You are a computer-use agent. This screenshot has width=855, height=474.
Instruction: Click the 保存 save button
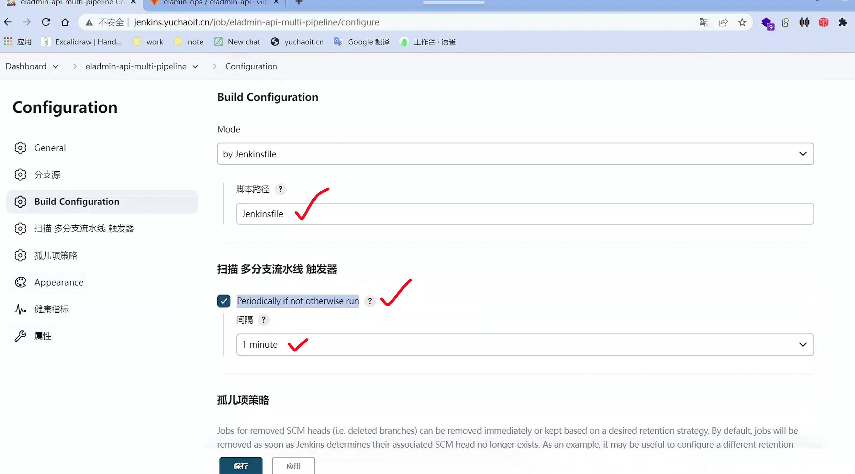coord(241,466)
